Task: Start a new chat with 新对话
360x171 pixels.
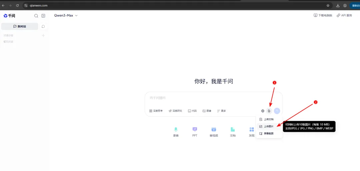Action: coord(20,26)
